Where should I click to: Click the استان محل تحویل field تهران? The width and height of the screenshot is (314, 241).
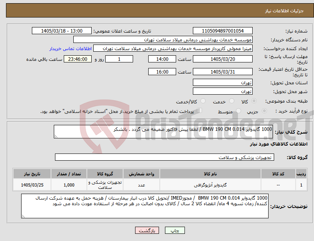pyautogui.click(x=222, y=82)
